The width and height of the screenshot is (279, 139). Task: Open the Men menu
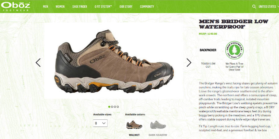(x=45, y=7)
